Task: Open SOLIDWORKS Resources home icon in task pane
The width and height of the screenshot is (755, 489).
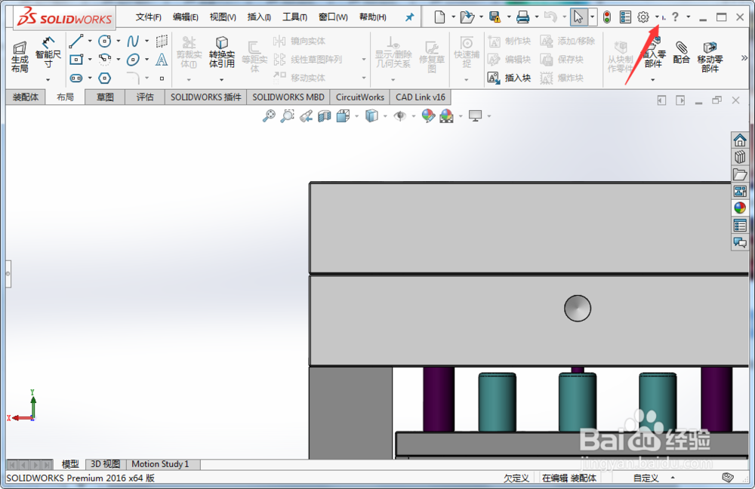Action: click(x=740, y=140)
